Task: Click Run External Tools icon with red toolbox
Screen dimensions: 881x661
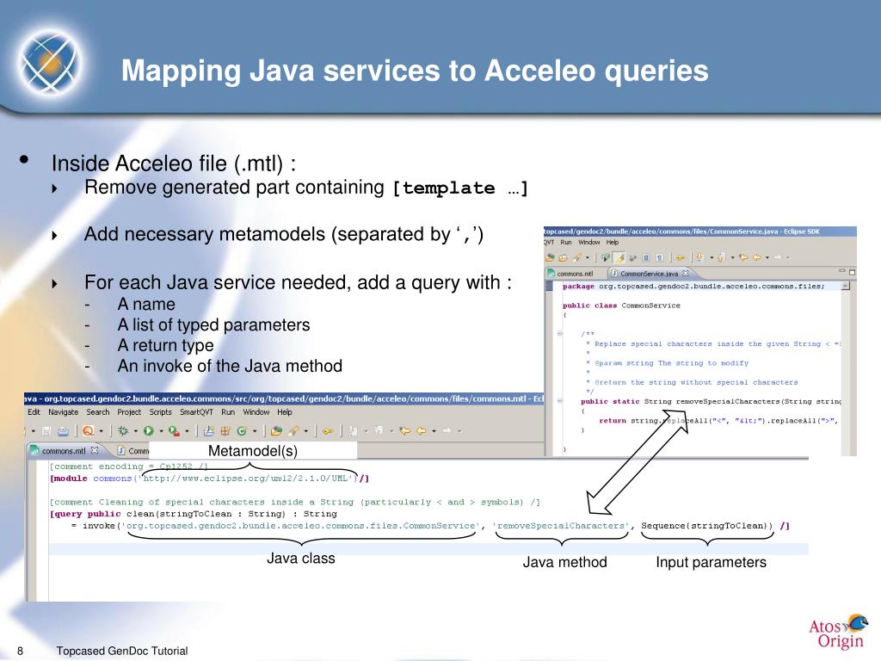Action: click(174, 431)
